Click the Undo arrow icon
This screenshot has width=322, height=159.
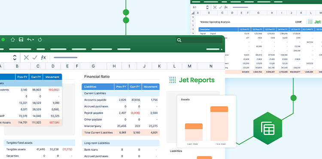[x=29, y=40]
